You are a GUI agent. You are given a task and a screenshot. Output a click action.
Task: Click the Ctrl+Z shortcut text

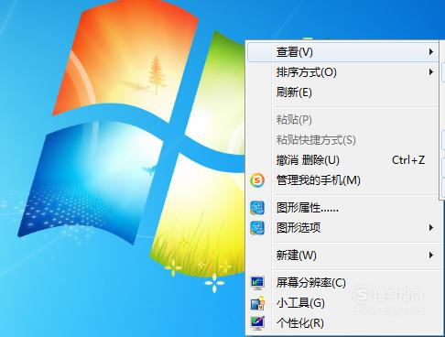pyautogui.click(x=408, y=160)
